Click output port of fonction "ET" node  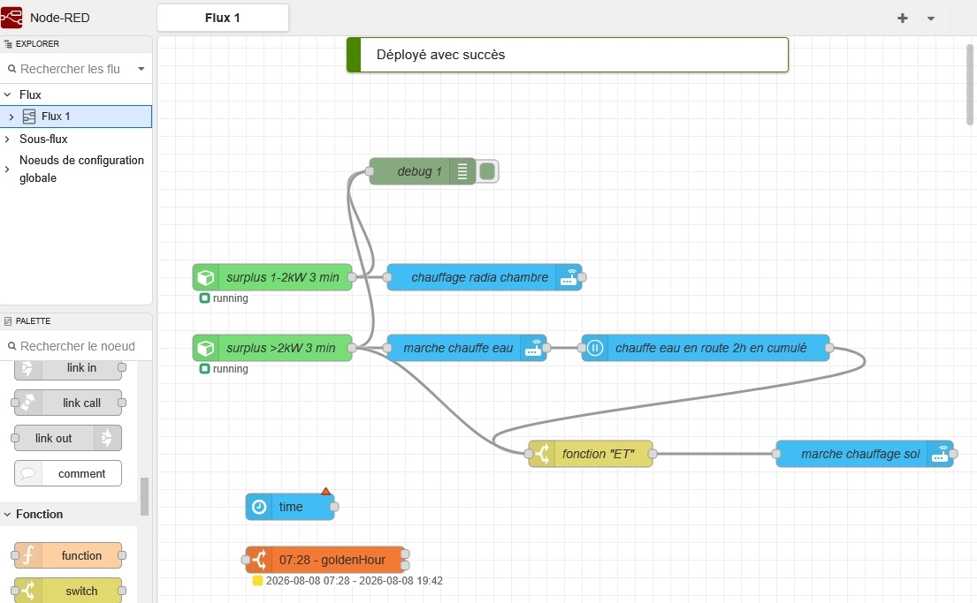pos(653,454)
